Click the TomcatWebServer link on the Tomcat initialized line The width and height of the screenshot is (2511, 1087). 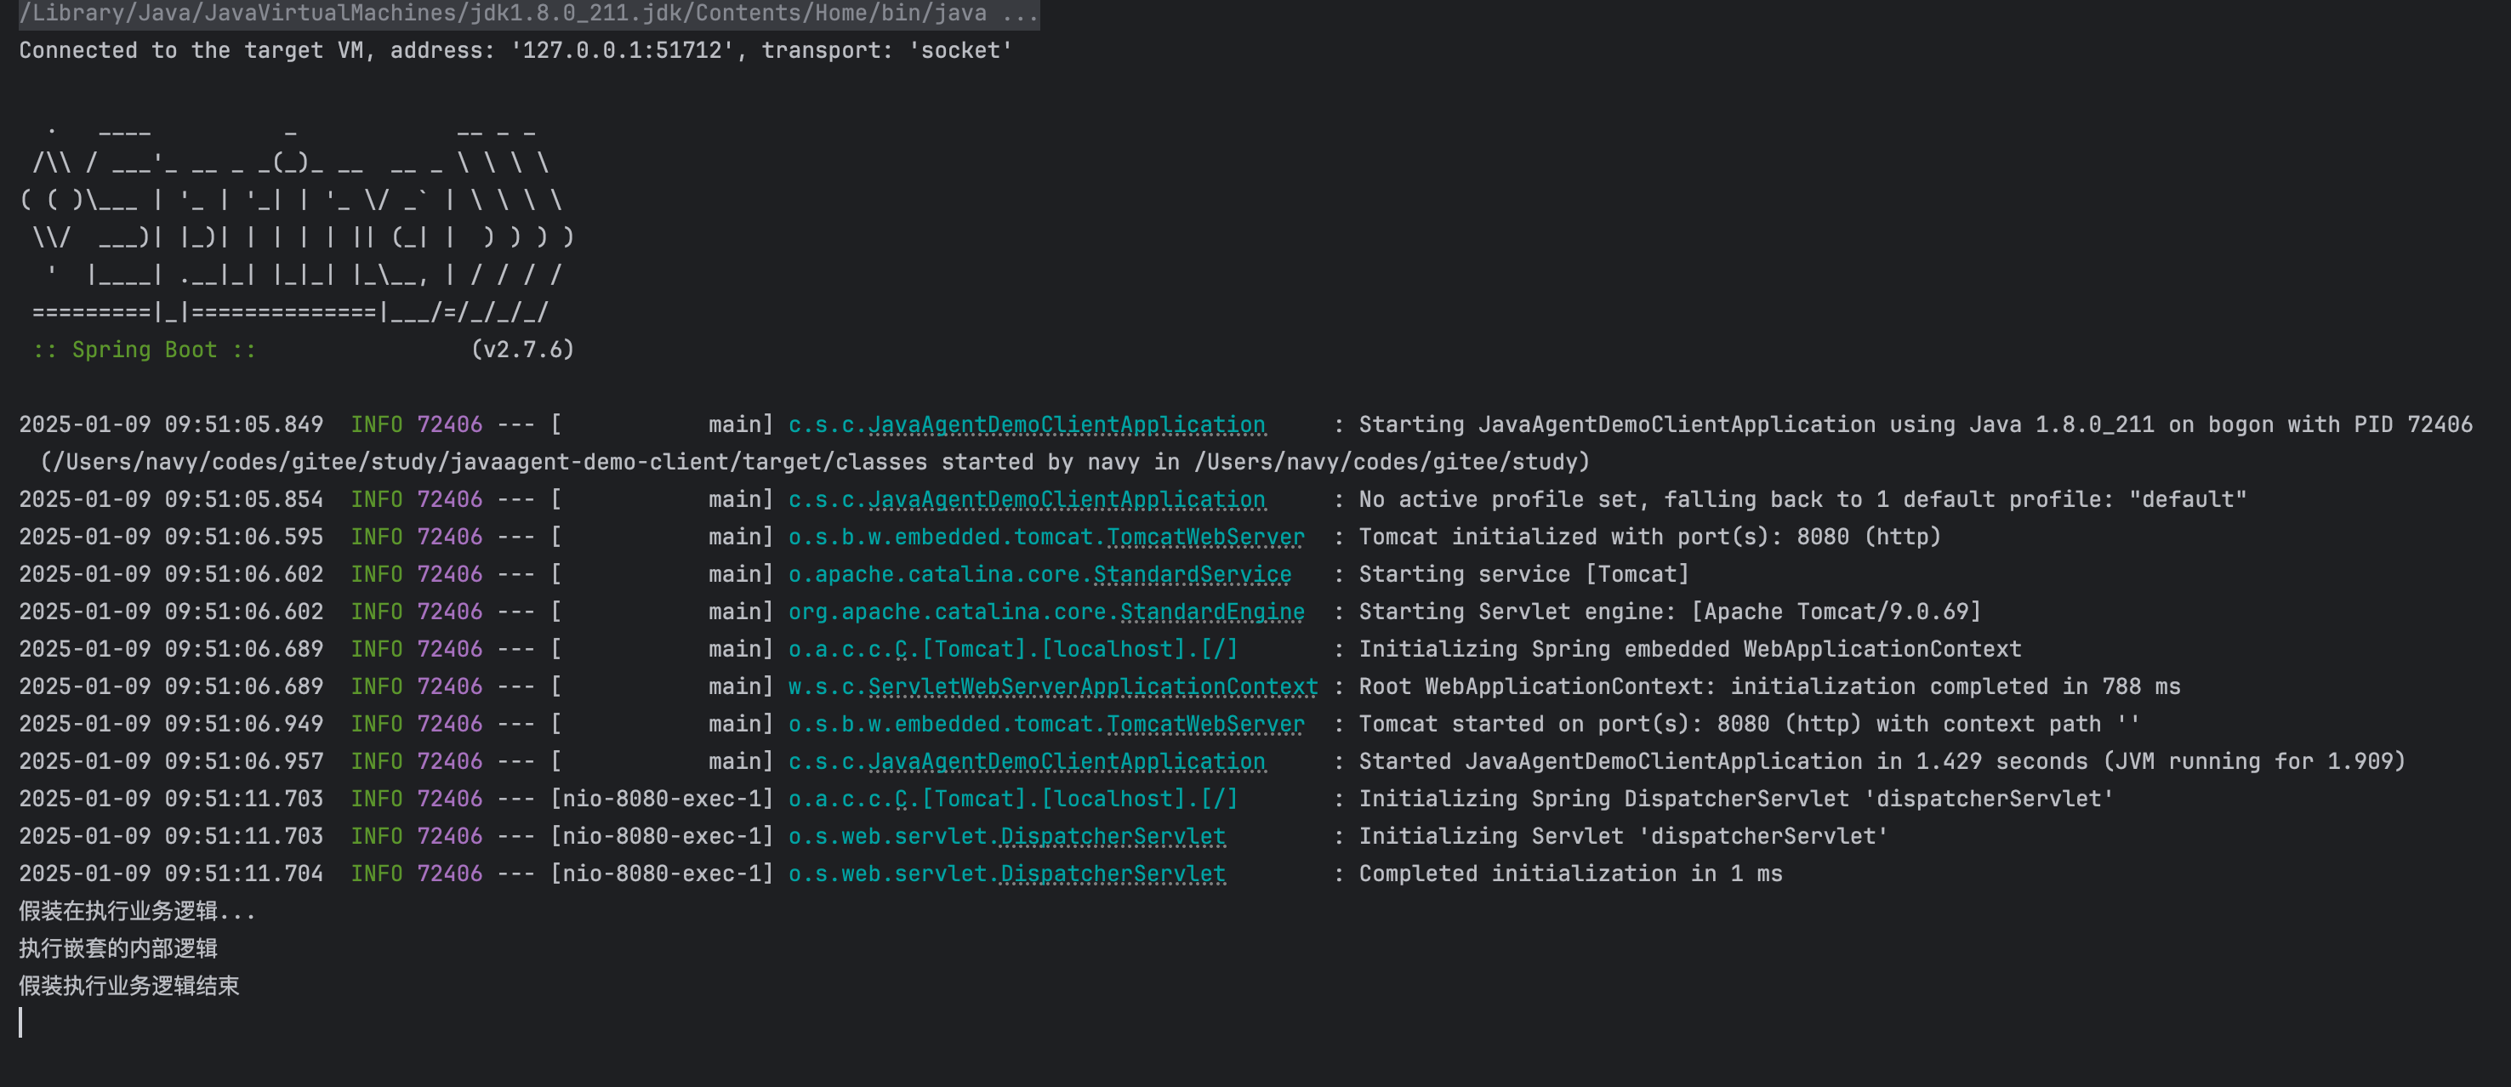(x=1206, y=538)
